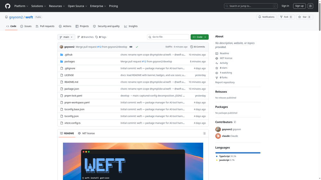
Task: Click the vitest.config.ts file icon
Action: click(62, 123)
